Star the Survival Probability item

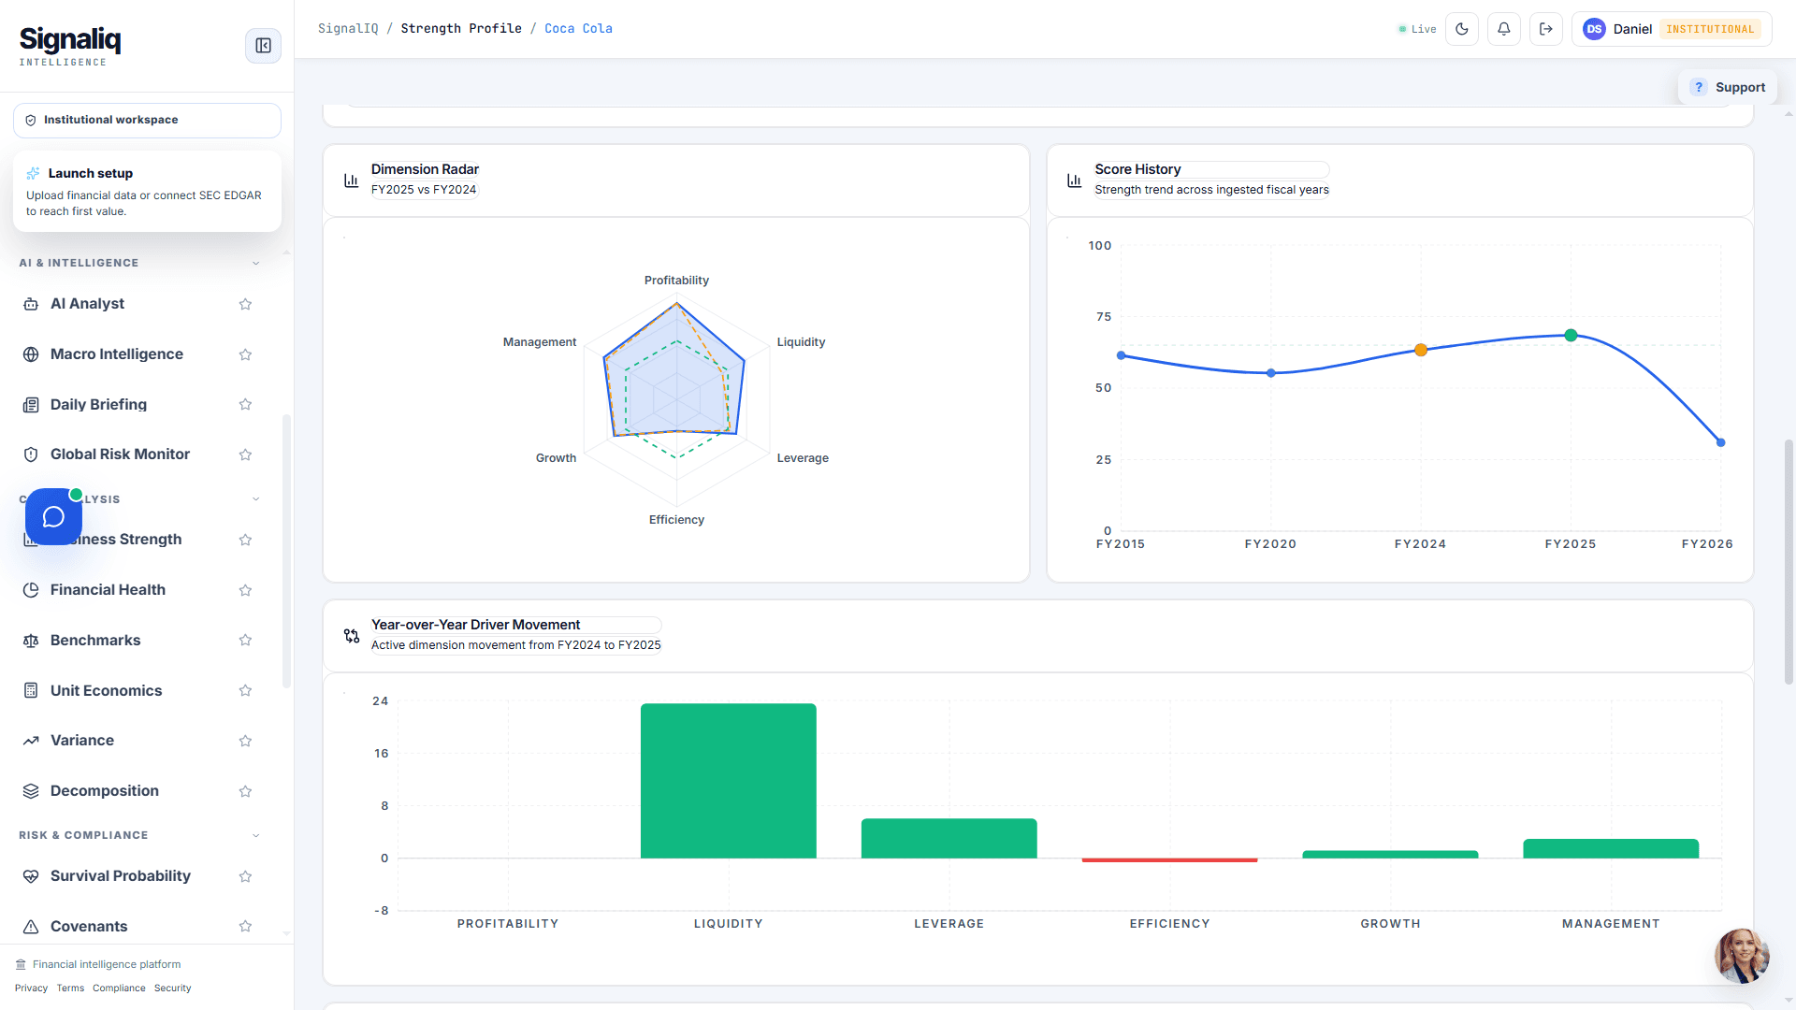coord(245,876)
